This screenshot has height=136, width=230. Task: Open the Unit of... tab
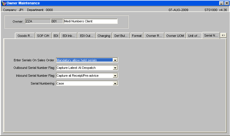coord(194,36)
